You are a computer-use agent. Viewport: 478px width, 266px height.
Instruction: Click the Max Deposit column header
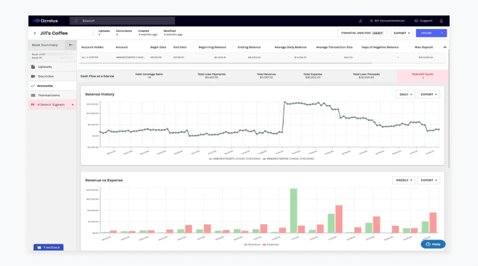[x=424, y=47]
